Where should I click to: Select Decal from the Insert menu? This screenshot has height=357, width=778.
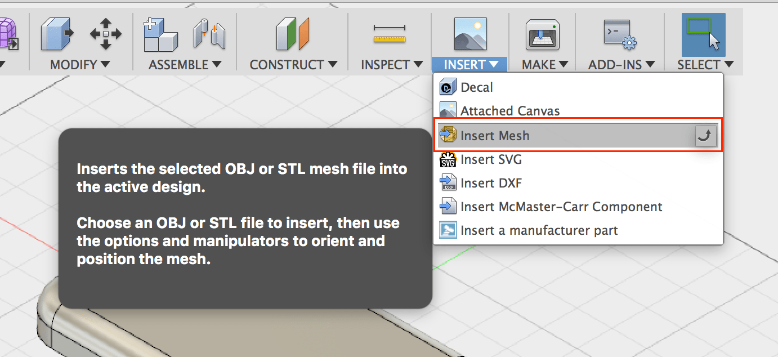(x=476, y=86)
